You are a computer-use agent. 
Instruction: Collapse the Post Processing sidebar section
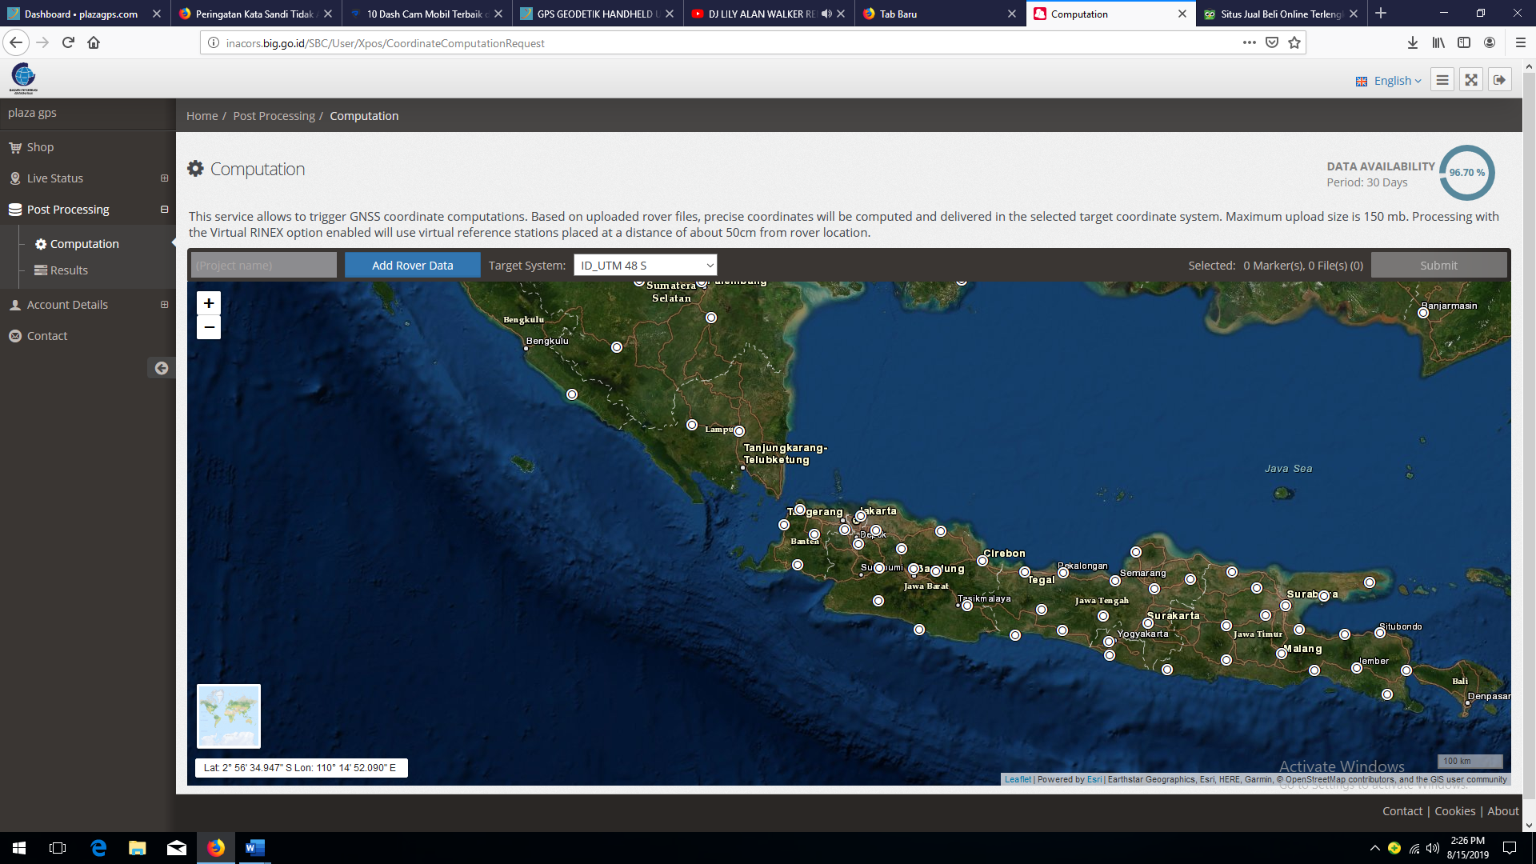pyautogui.click(x=164, y=210)
